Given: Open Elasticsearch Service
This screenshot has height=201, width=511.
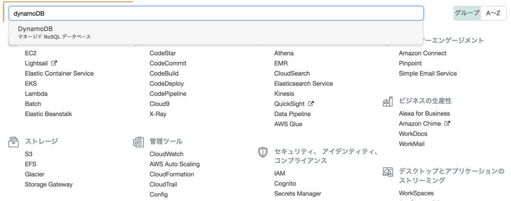Looking at the screenshot, I should pos(304,84).
